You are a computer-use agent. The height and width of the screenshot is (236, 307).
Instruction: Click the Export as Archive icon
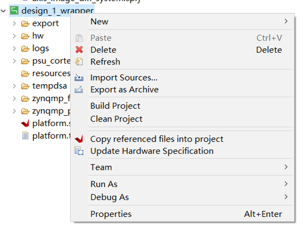pos(79,90)
